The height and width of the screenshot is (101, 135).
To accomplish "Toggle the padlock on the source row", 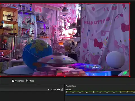I will (62, 89).
